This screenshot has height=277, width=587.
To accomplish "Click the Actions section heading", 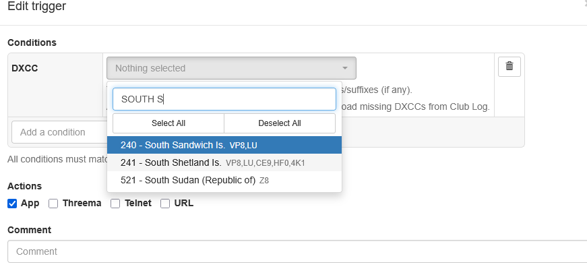I will tap(24, 186).
